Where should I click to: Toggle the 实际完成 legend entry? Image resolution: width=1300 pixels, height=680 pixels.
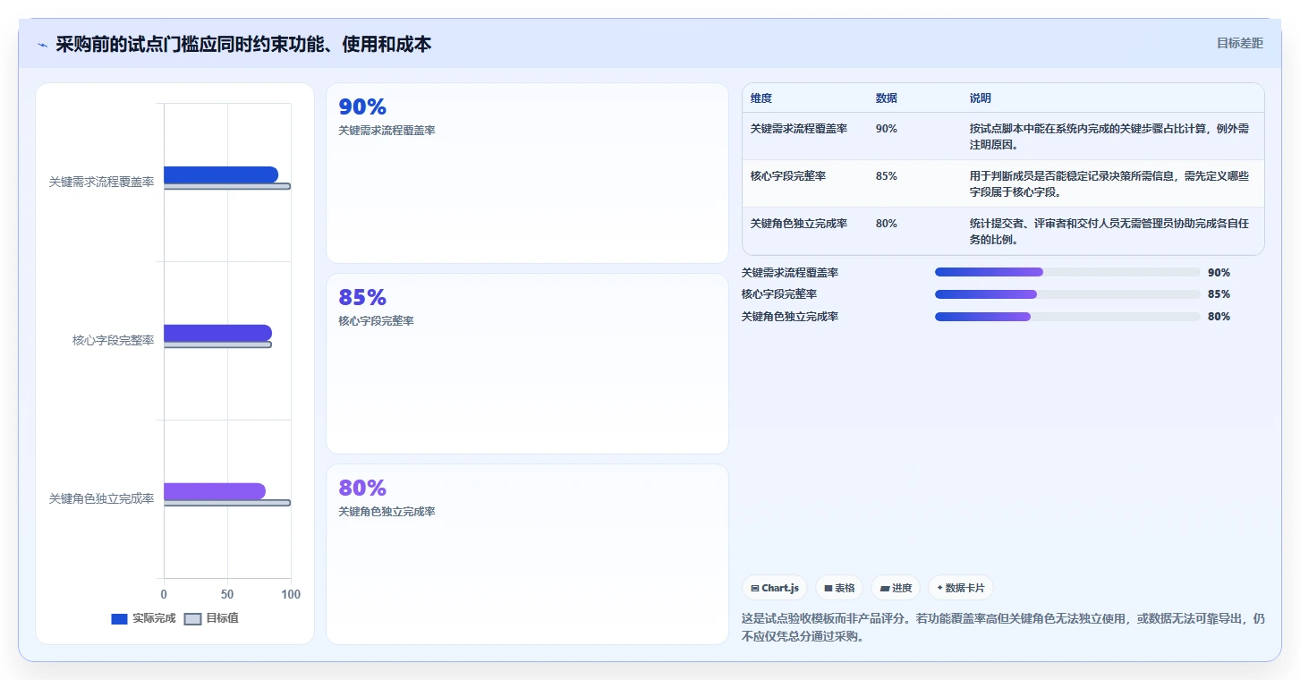[143, 618]
